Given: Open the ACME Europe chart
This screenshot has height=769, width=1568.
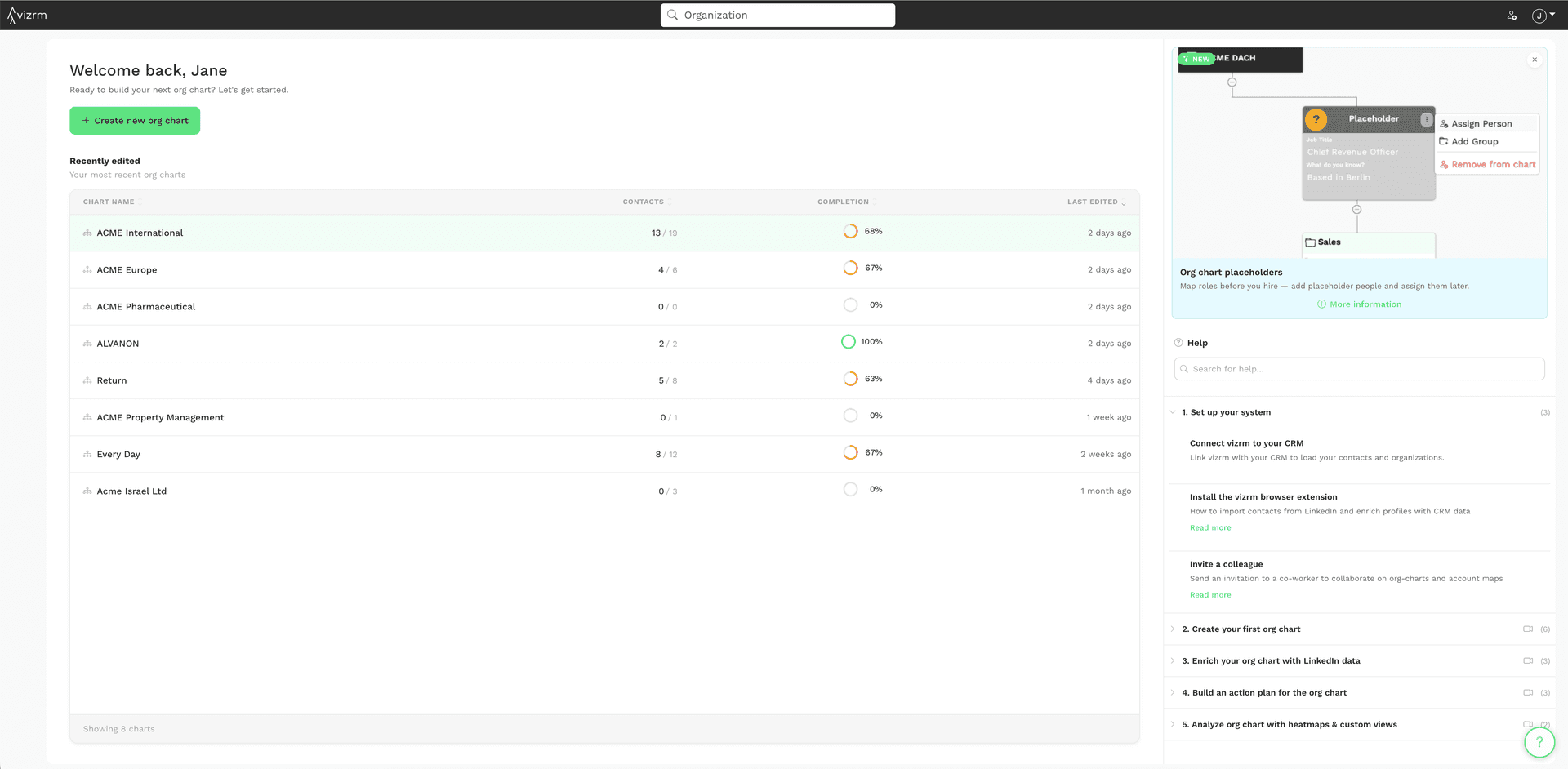Looking at the screenshot, I should pyautogui.click(x=127, y=269).
